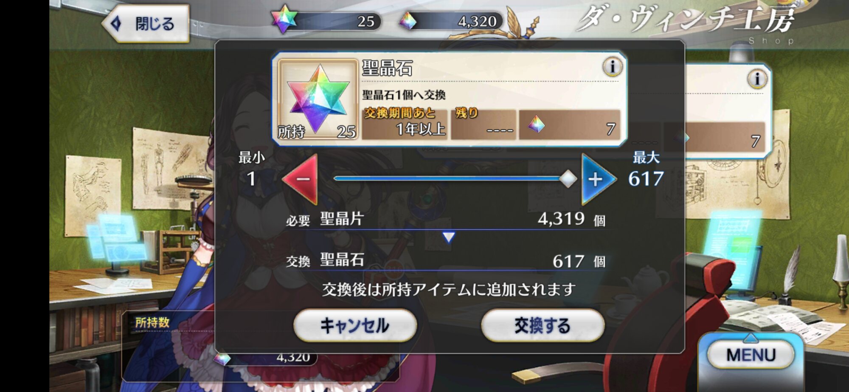Click the fragment cost icon showing 7

[536, 124]
